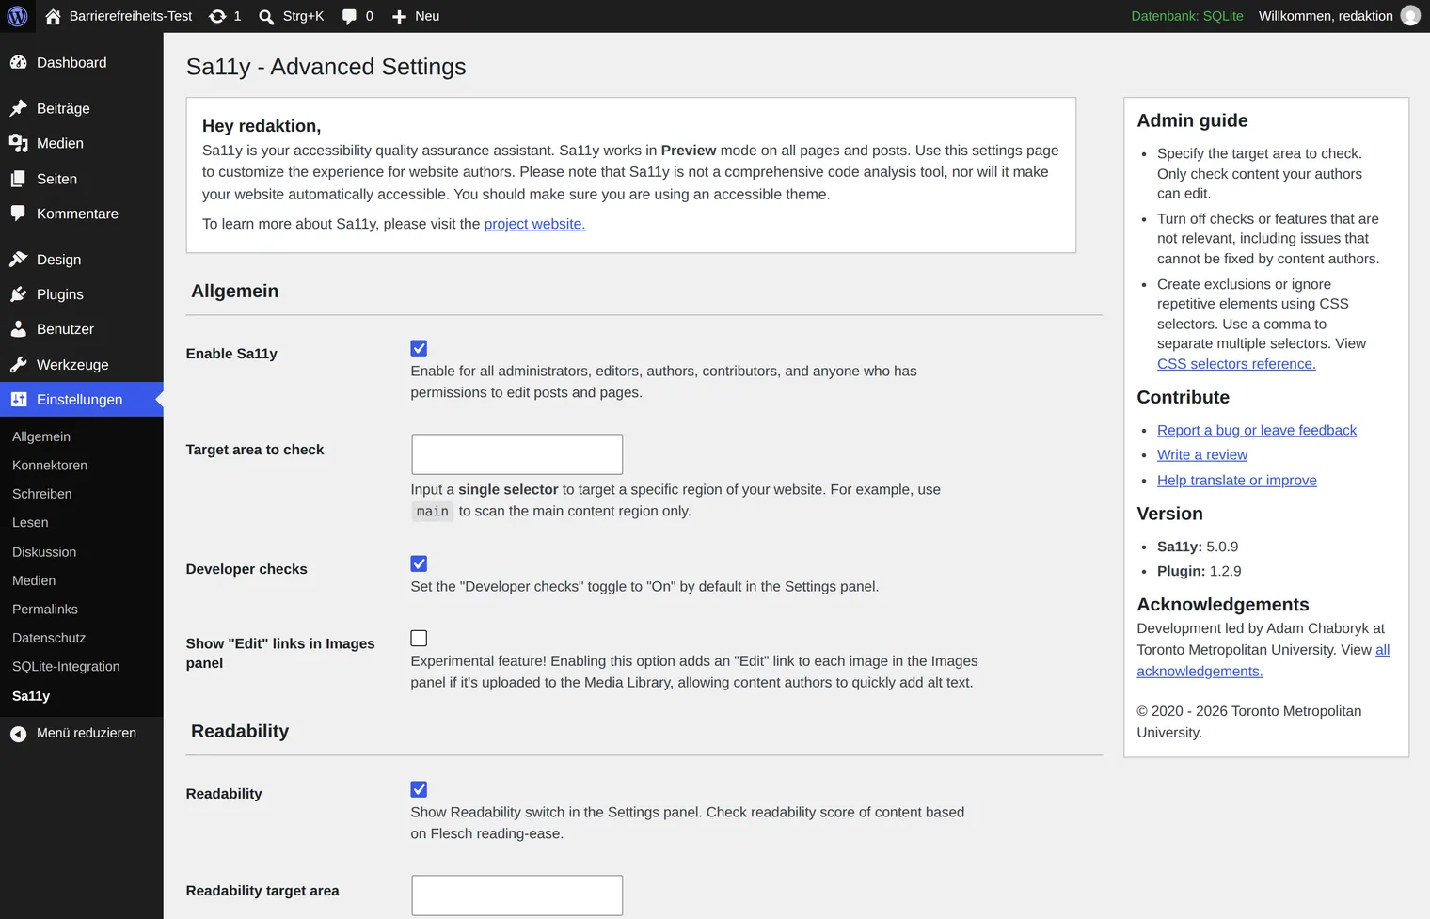Click into the Readability target area field
The image size is (1430, 919).
(x=517, y=895)
